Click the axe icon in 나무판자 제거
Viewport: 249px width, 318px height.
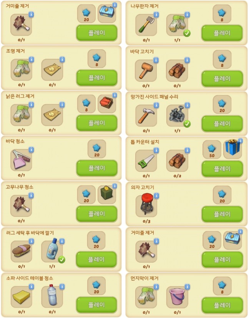coord(146,25)
